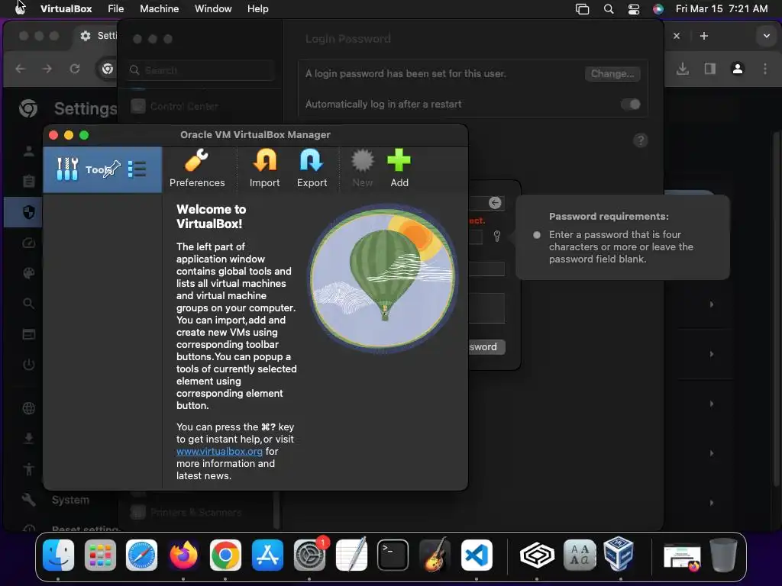Viewport: 782px width, 586px height.
Task: Open the Trash in the Dock
Action: tap(723, 555)
